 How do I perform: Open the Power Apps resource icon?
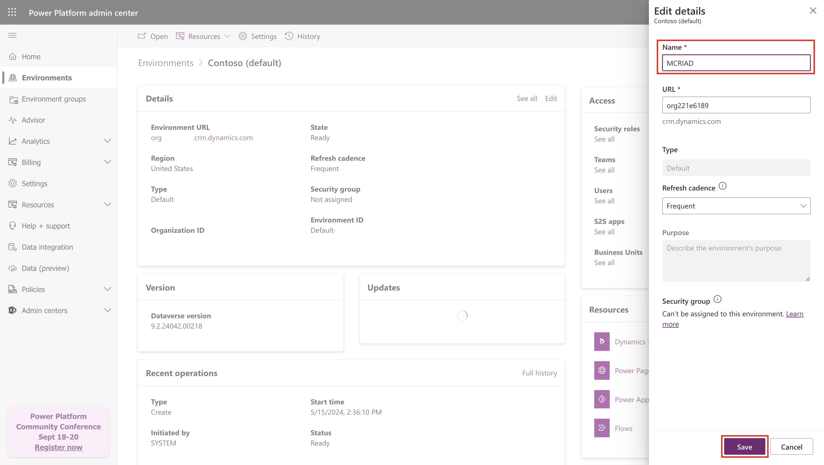601,399
